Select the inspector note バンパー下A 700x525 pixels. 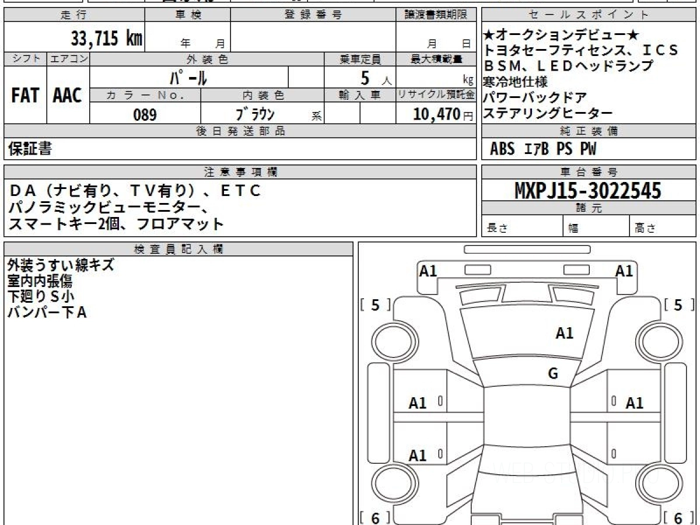(x=47, y=313)
